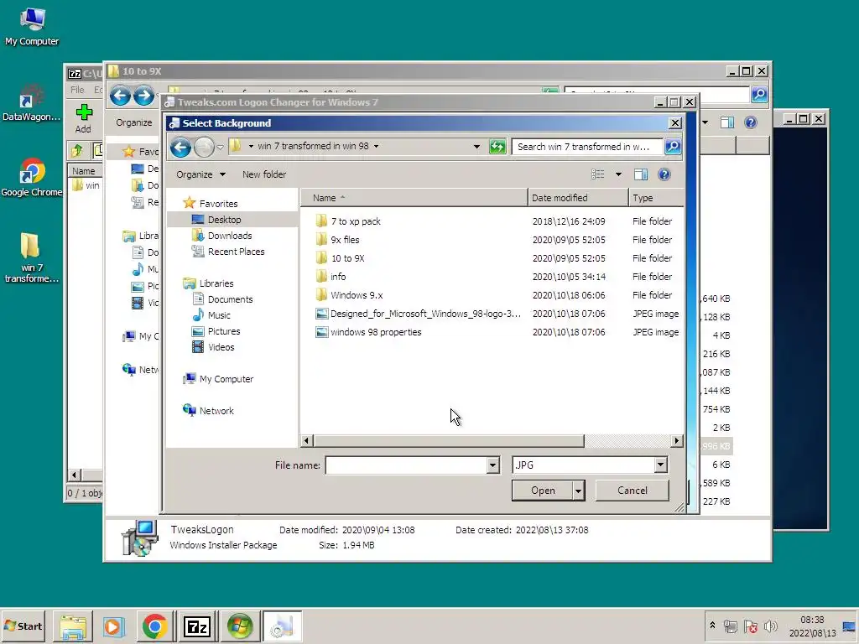Expand win 7 transformed path breadcrumb arrow
Image resolution: width=859 pixels, height=644 pixels.
(x=376, y=146)
